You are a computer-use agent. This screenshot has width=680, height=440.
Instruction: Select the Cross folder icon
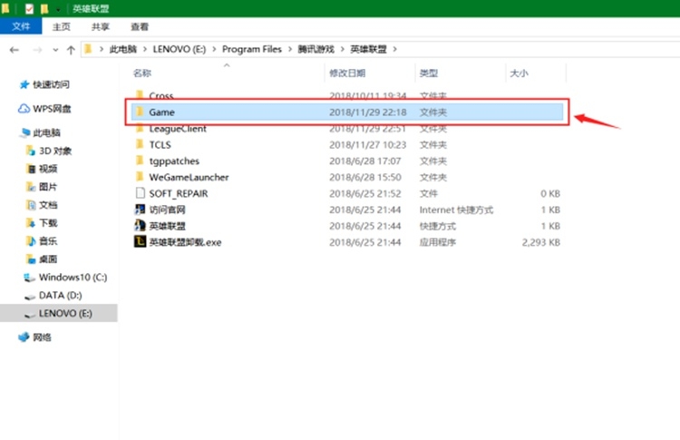(140, 94)
